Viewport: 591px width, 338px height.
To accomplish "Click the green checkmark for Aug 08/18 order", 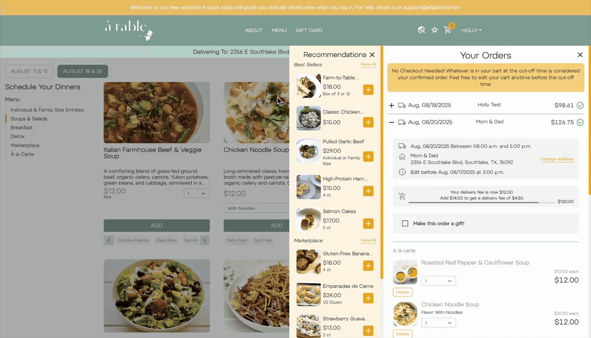I will [580, 105].
